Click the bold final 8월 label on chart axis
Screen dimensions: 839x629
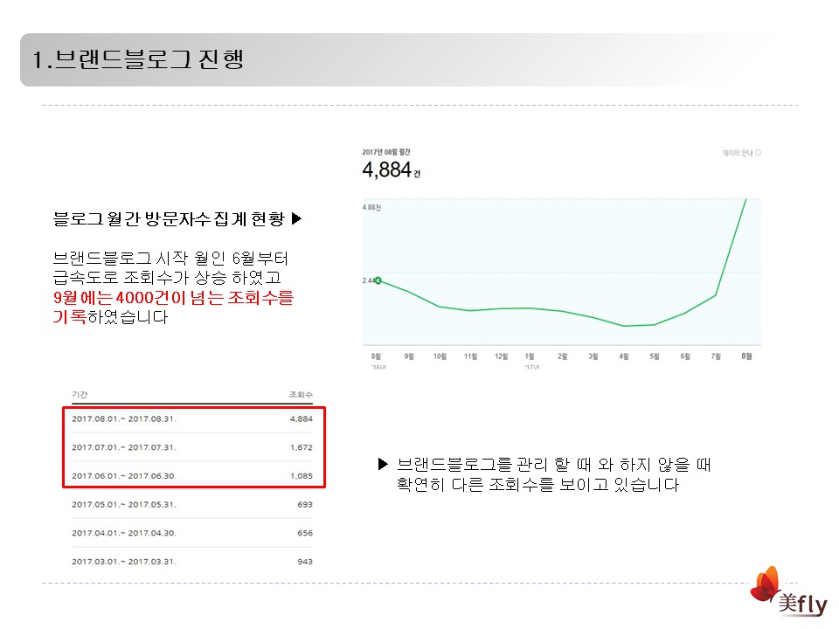pos(746,356)
